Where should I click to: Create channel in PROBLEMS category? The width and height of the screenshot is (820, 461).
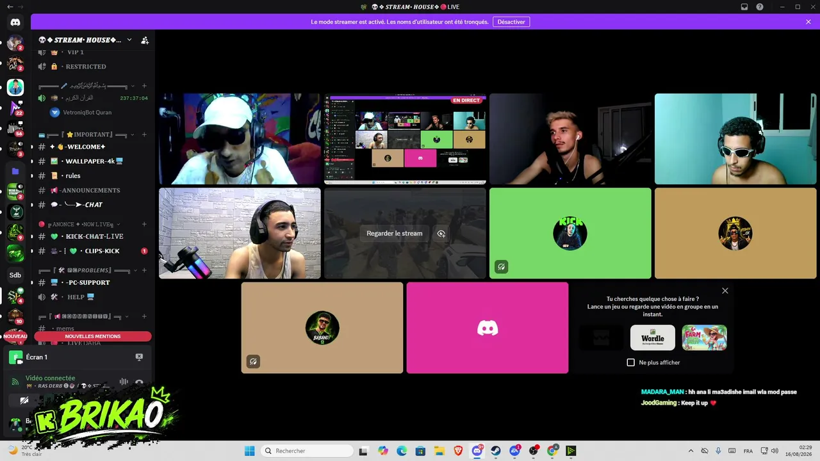[144, 270]
